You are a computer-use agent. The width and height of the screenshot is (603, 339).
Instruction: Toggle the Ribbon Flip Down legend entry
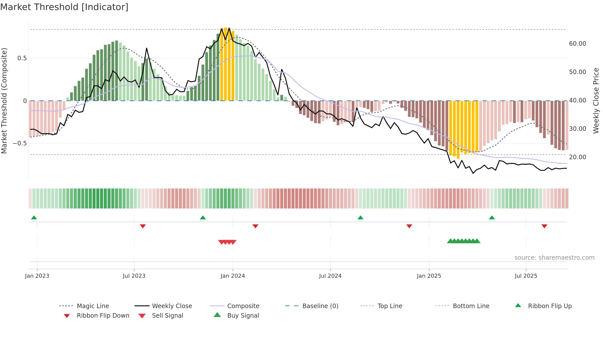point(96,315)
